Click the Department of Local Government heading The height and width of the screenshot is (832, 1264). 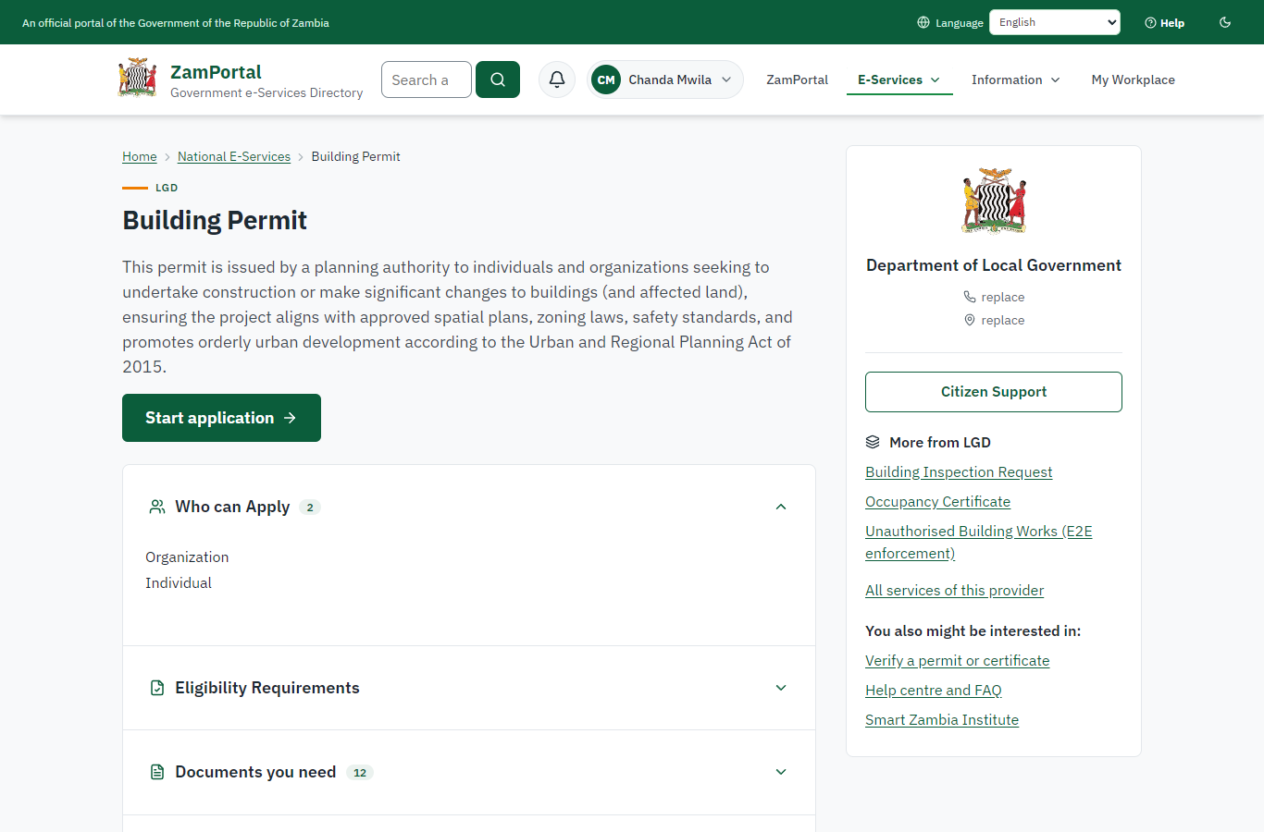(994, 265)
